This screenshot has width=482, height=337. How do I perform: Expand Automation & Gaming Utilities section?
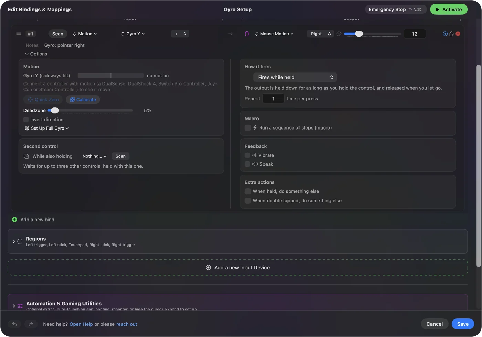[x=14, y=306]
